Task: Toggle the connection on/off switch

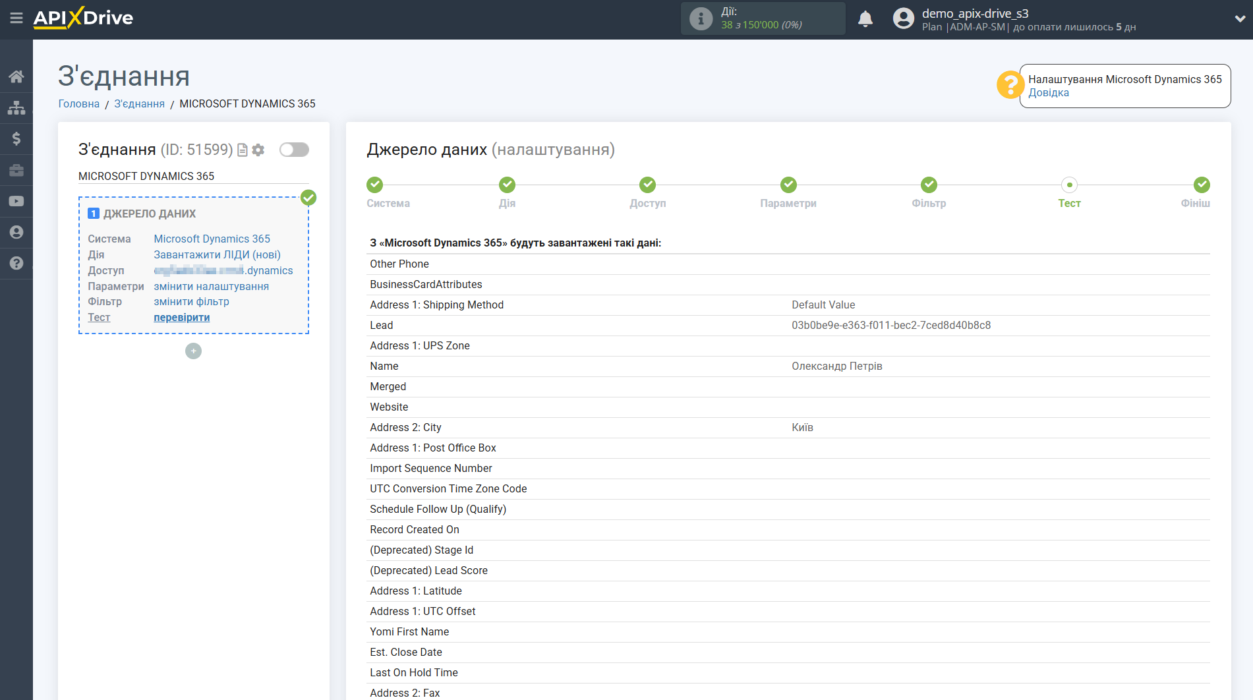Action: pos(294,150)
